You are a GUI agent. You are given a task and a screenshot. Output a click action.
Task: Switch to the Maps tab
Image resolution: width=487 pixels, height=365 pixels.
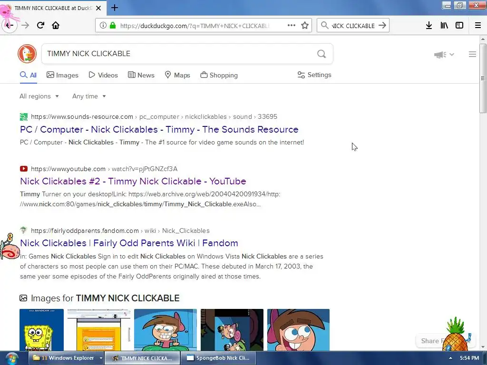[x=177, y=75]
